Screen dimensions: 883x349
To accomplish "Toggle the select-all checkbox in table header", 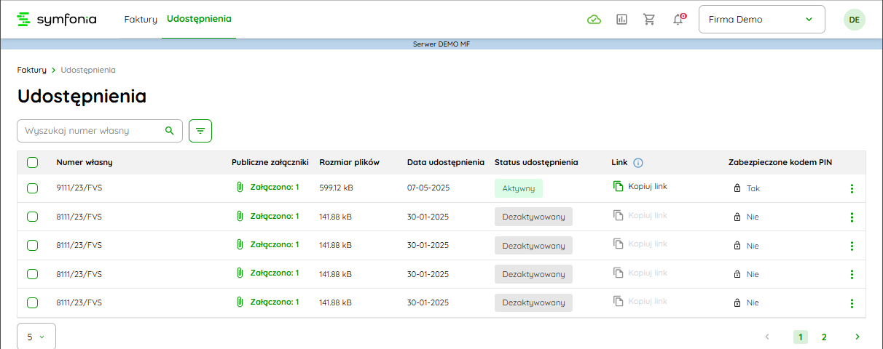I will (32, 163).
